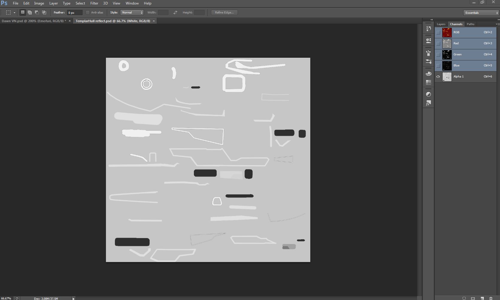Open the tool preset picker arrow
This screenshot has height=300, width=500.
14,13
